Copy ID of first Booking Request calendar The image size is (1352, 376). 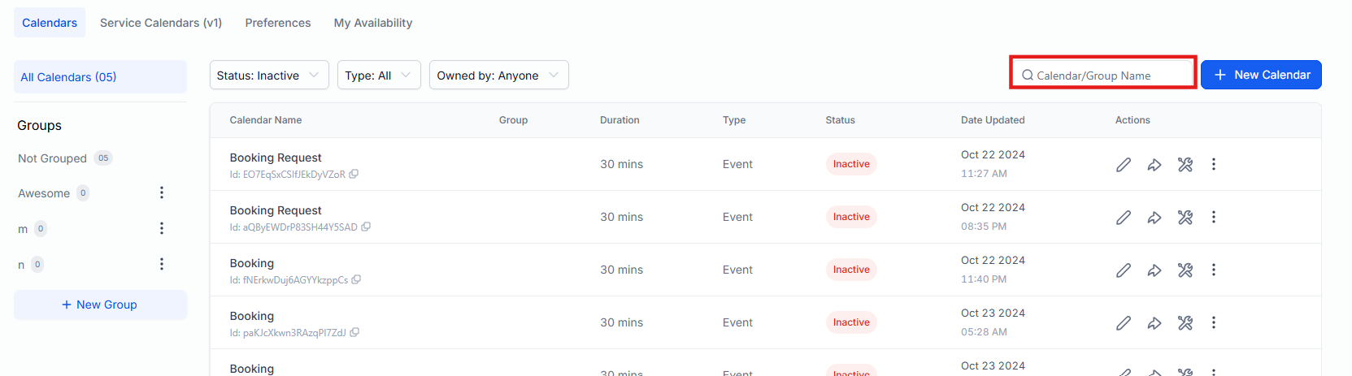coord(354,175)
